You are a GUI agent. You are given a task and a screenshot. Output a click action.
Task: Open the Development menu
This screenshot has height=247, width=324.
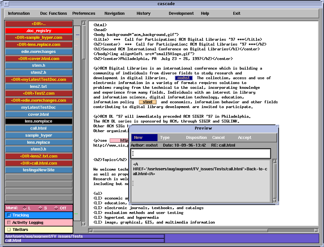(x=181, y=13)
